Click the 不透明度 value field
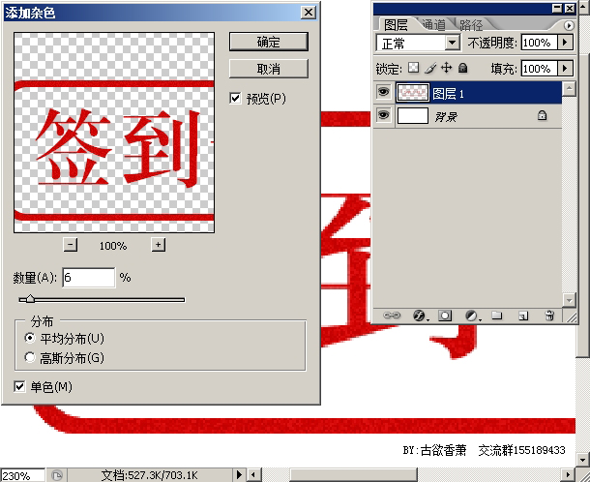The width and height of the screenshot is (590, 482). (539, 43)
